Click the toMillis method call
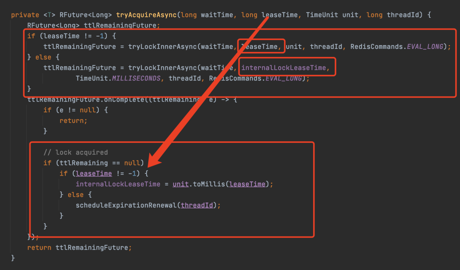The width and height of the screenshot is (460, 270). [209, 184]
